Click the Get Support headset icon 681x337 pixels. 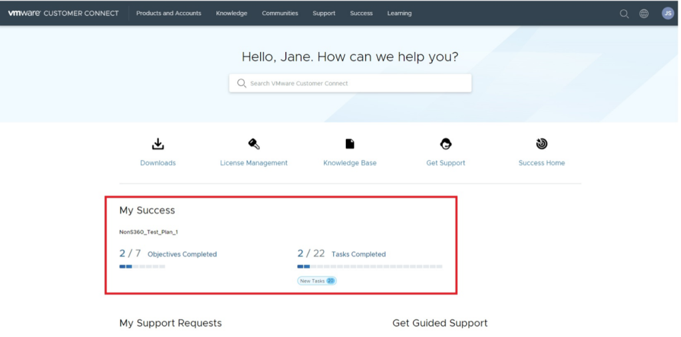click(x=446, y=144)
